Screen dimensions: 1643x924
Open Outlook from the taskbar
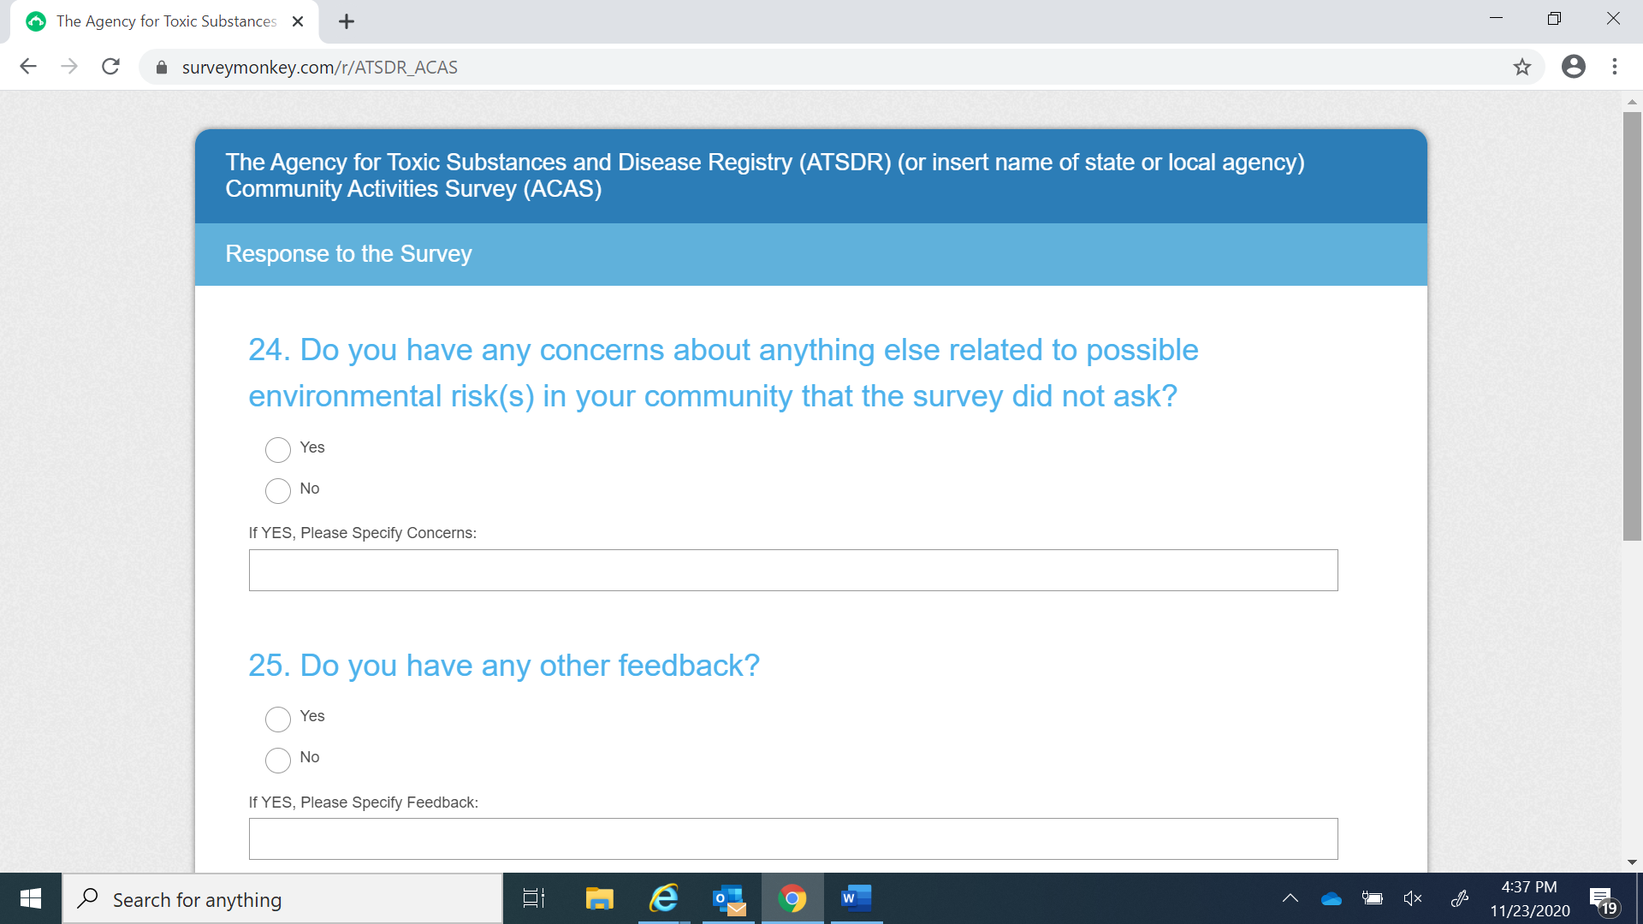(x=728, y=898)
